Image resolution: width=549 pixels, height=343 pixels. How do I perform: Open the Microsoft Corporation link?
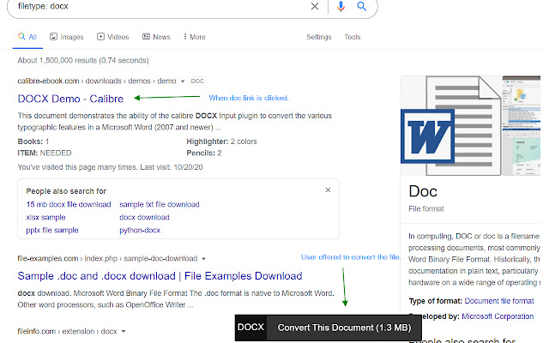[498, 316]
